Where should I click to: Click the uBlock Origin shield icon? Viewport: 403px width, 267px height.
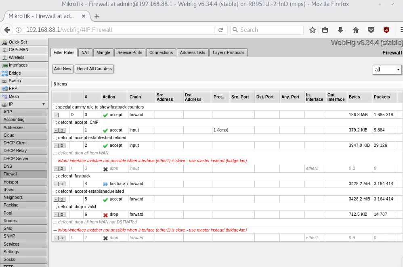tap(386, 30)
